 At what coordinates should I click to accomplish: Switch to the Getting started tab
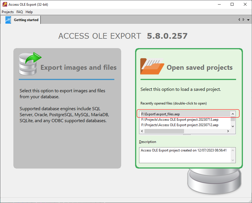pos(26,20)
